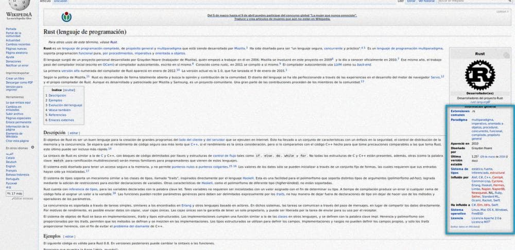Switch to Català language version
The image size is (515, 250).
coord(10,158)
